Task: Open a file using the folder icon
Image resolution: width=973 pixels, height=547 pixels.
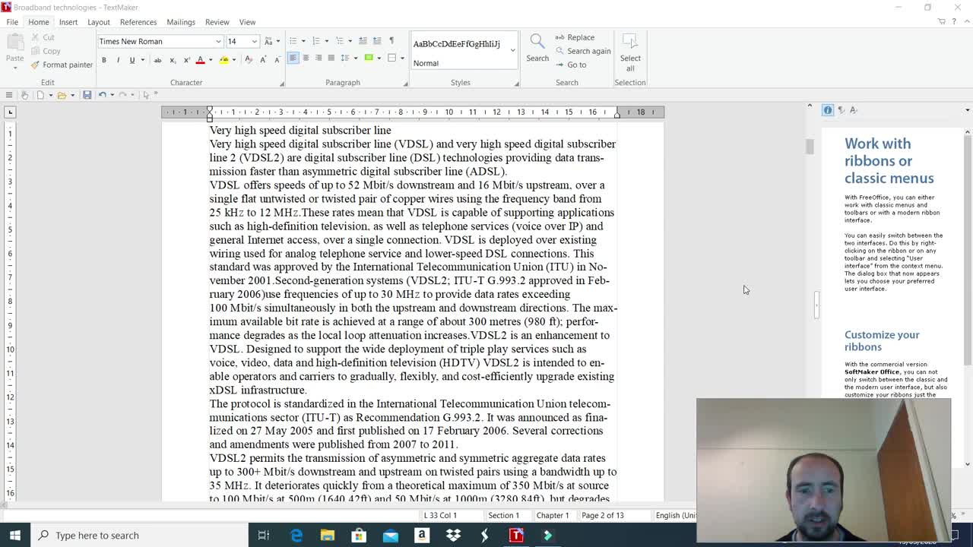Action: point(62,95)
